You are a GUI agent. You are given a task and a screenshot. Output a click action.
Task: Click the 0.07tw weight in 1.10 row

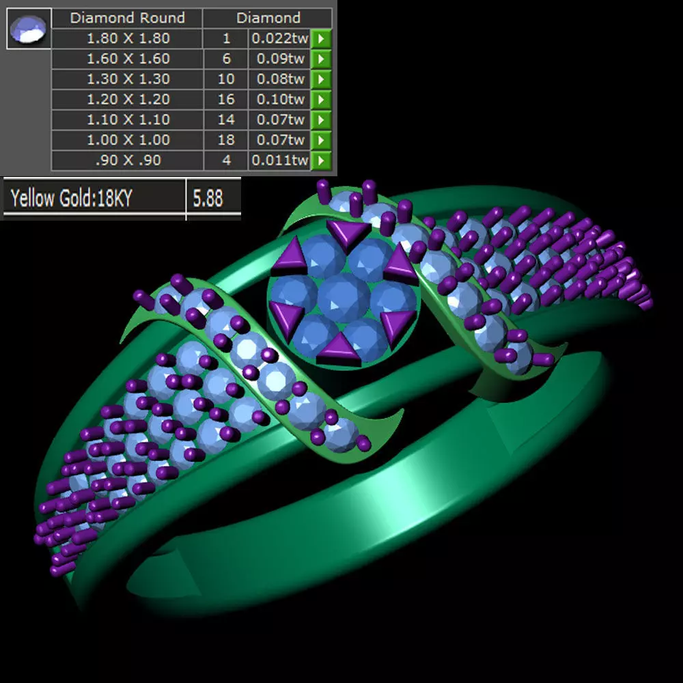pos(279,120)
